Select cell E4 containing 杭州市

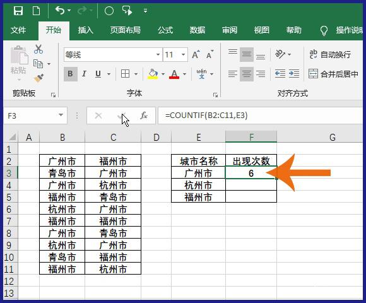tap(198, 186)
